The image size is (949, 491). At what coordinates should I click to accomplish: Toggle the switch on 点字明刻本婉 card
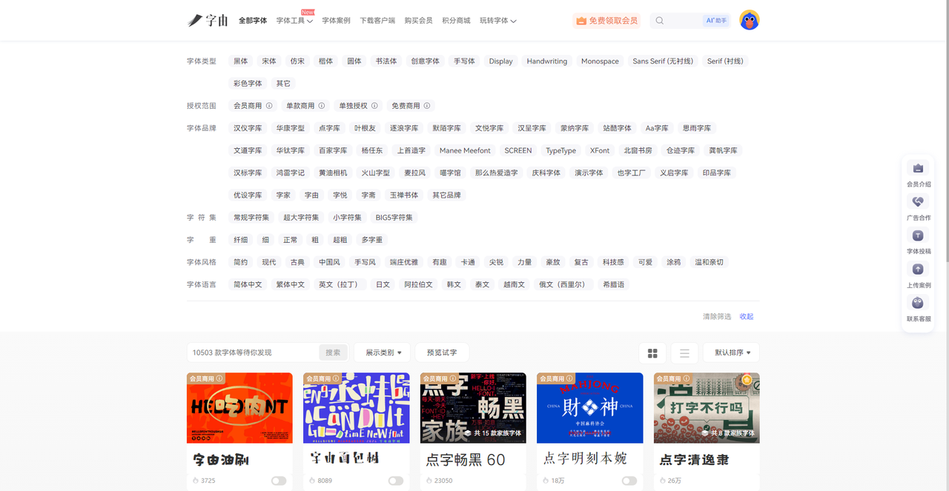click(629, 481)
